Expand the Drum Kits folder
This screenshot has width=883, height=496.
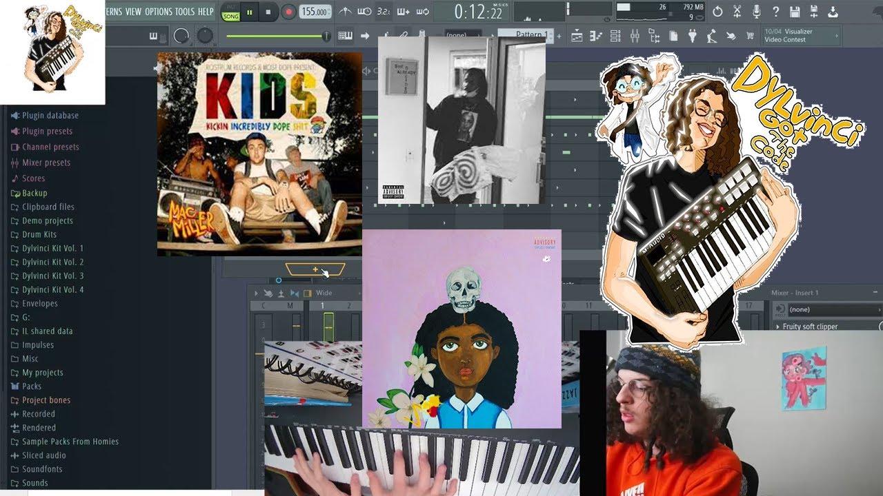(x=39, y=234)
